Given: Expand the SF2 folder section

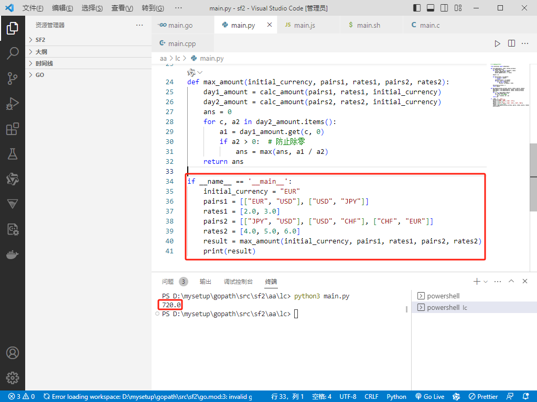Looking at the screenshot, I should click(88, 40).
